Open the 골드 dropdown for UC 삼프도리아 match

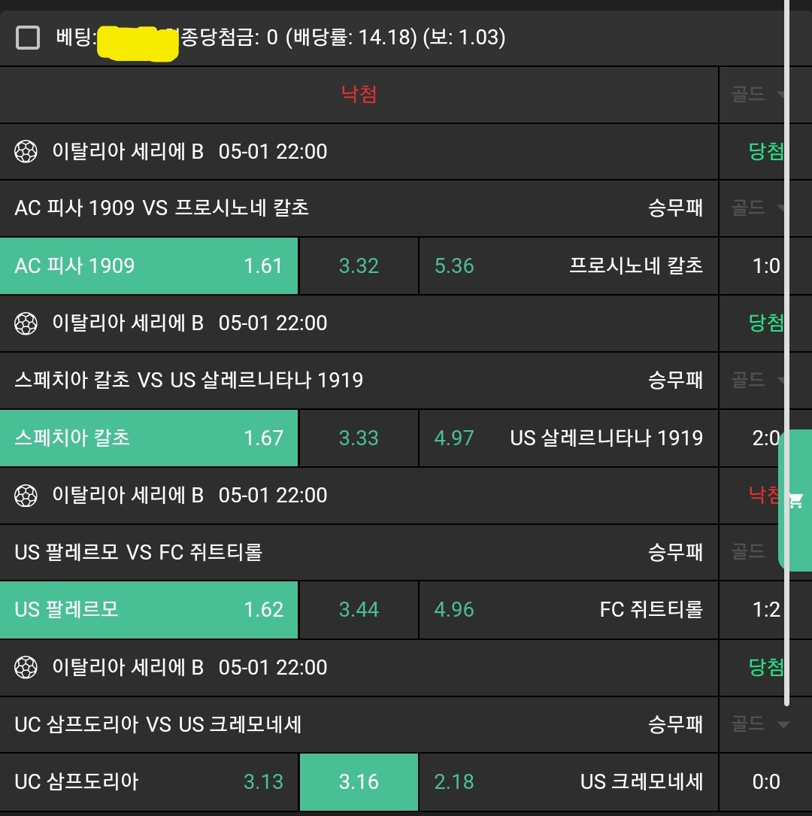(759, 724)
